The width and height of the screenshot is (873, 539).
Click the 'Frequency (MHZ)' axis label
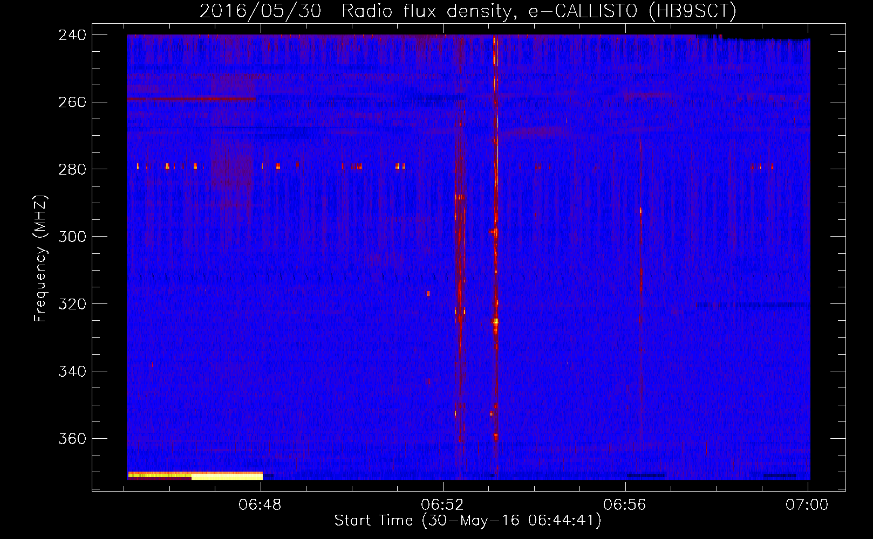[x=40, y=259]
